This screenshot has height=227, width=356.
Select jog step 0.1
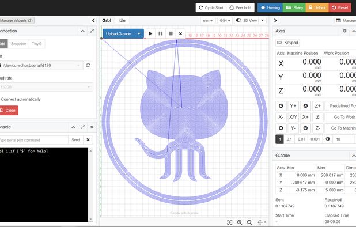289,139
